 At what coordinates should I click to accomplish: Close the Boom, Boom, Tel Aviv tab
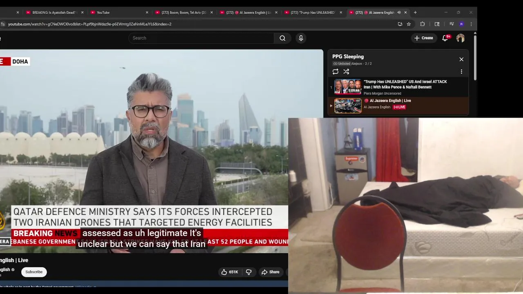pos(212,12)
